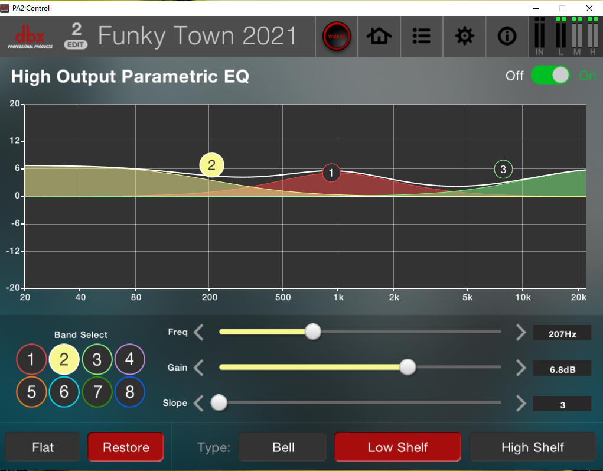Set filter type to High Shelf
The image size is (603, 471).
click(x=532, y=447)
